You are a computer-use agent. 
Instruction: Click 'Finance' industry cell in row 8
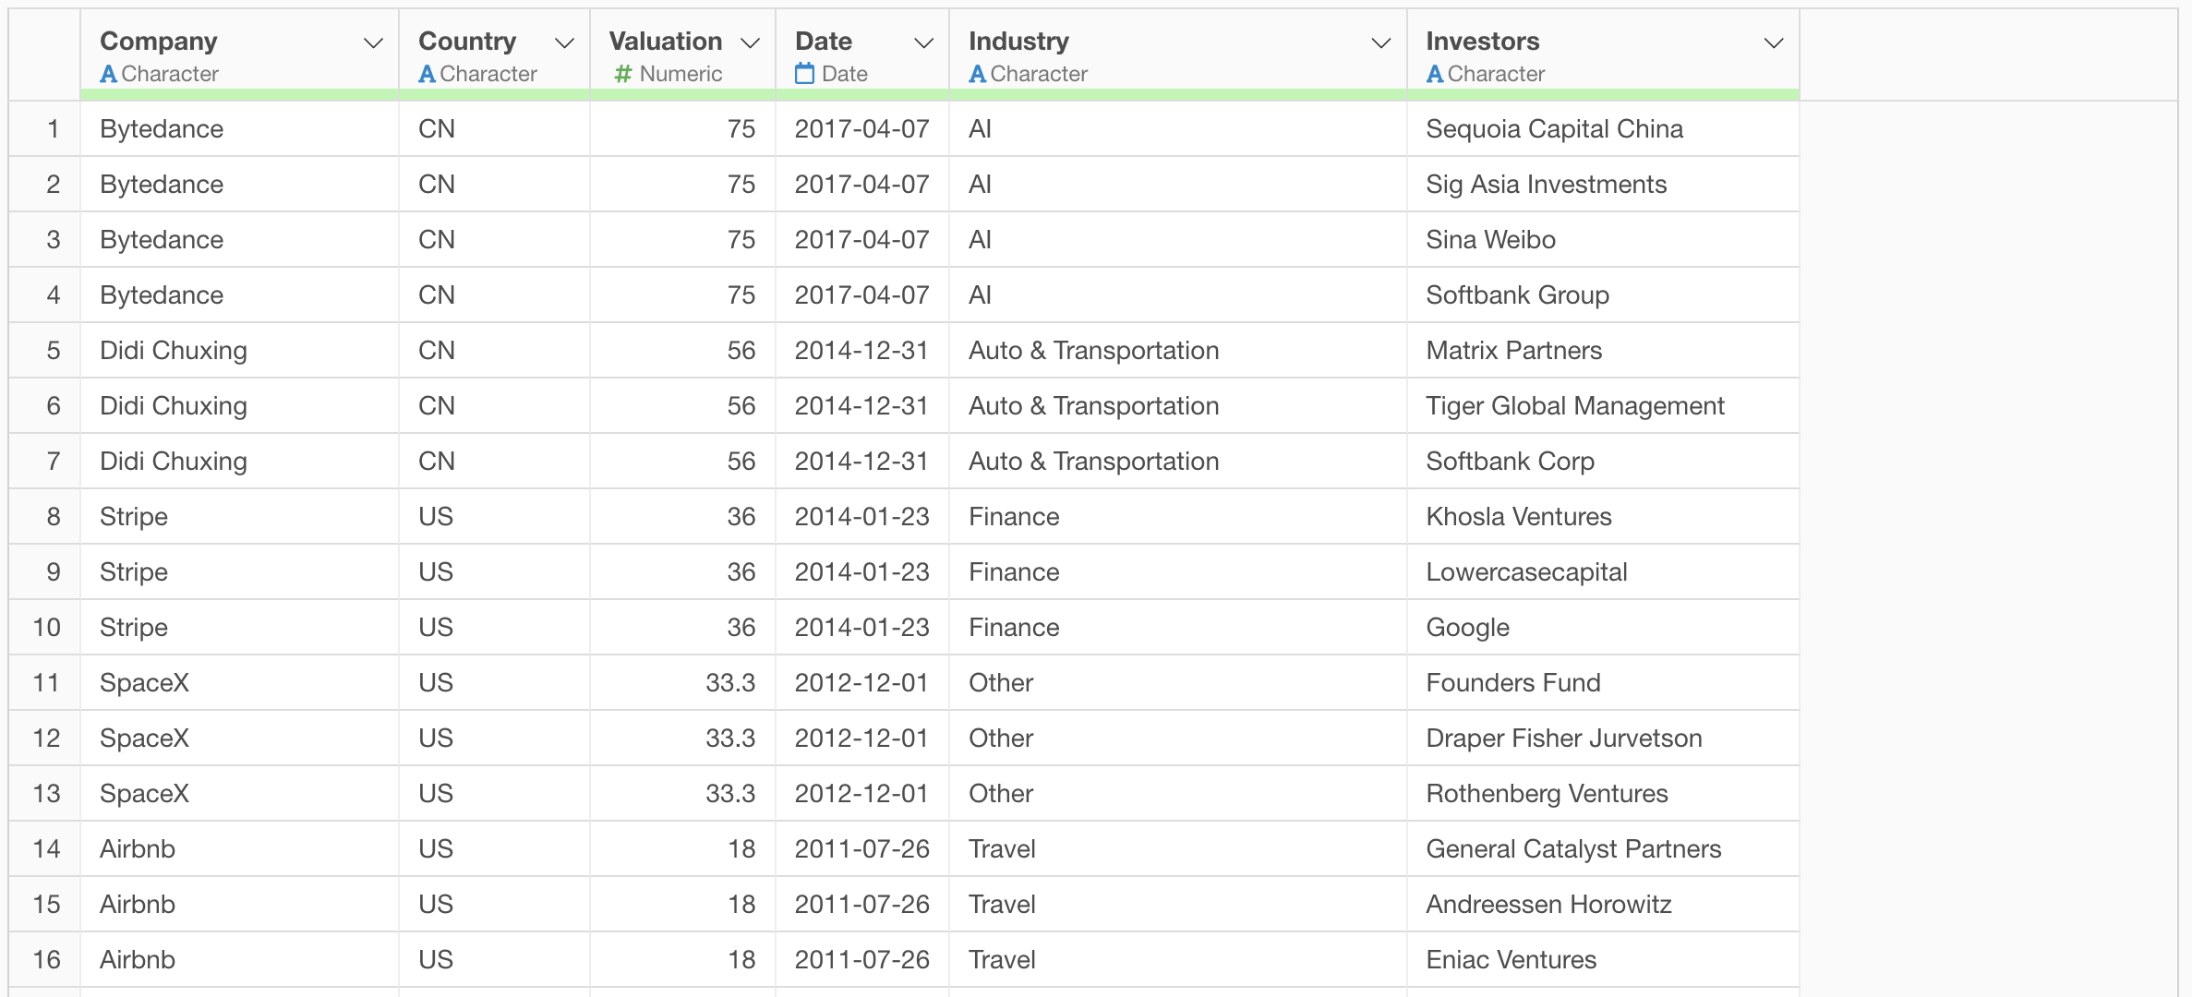[1178, 517]
